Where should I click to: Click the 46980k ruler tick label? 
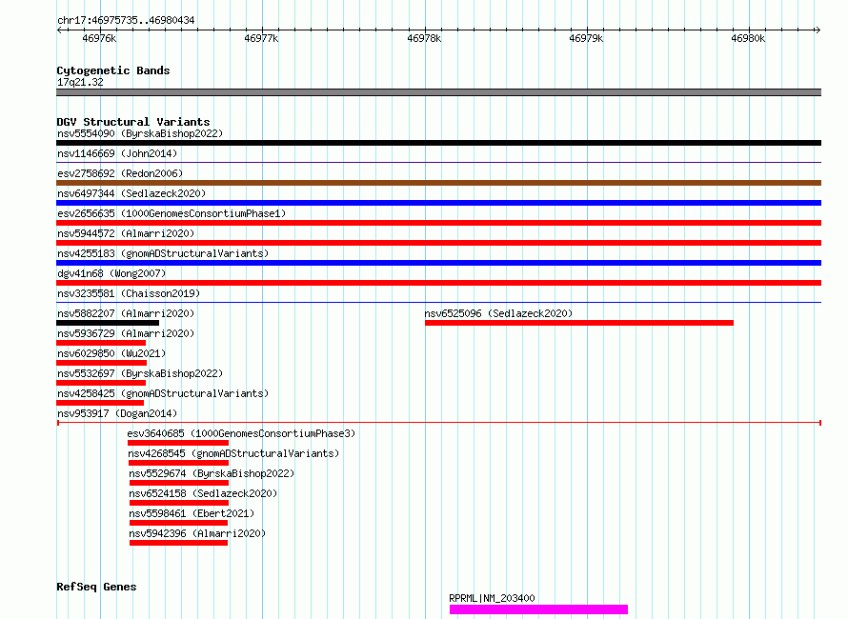coord(748,38)
